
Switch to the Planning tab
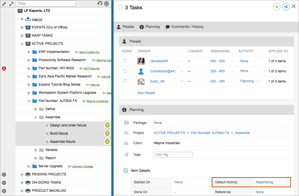(x=150, y=27)
